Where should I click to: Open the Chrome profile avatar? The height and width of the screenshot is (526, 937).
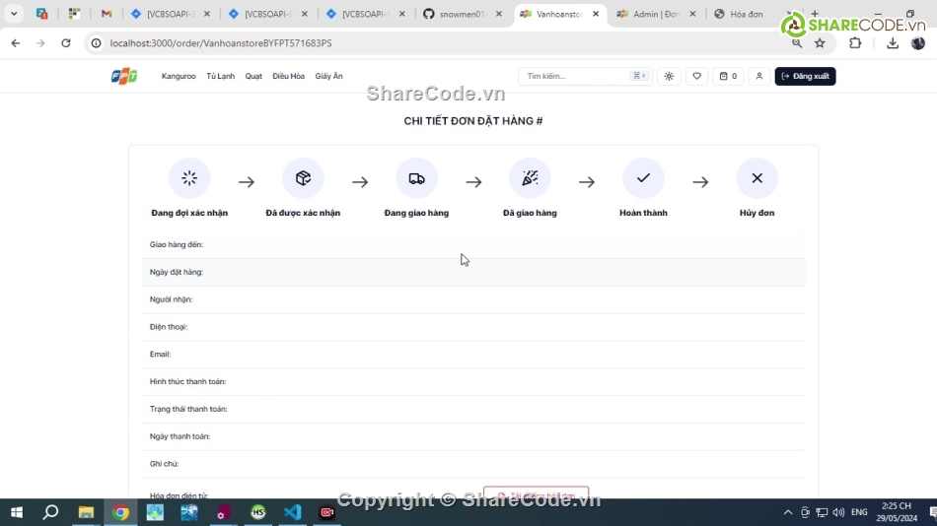[x=918, y=43]
